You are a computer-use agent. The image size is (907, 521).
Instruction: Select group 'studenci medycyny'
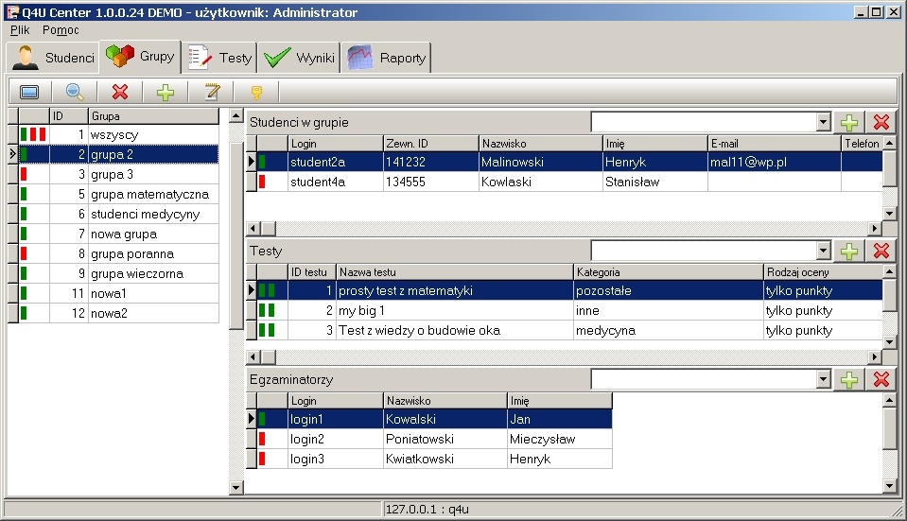tap(118, 214)
